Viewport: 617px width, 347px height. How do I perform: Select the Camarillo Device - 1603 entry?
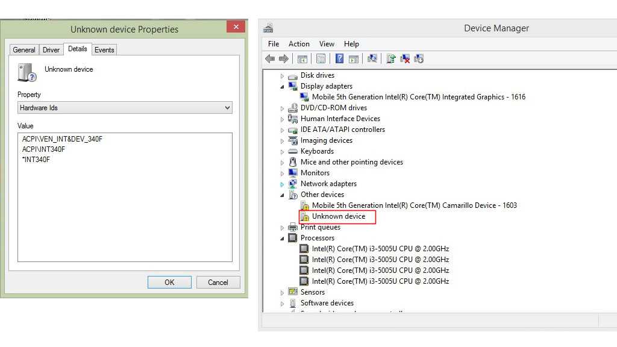(414, 205)
